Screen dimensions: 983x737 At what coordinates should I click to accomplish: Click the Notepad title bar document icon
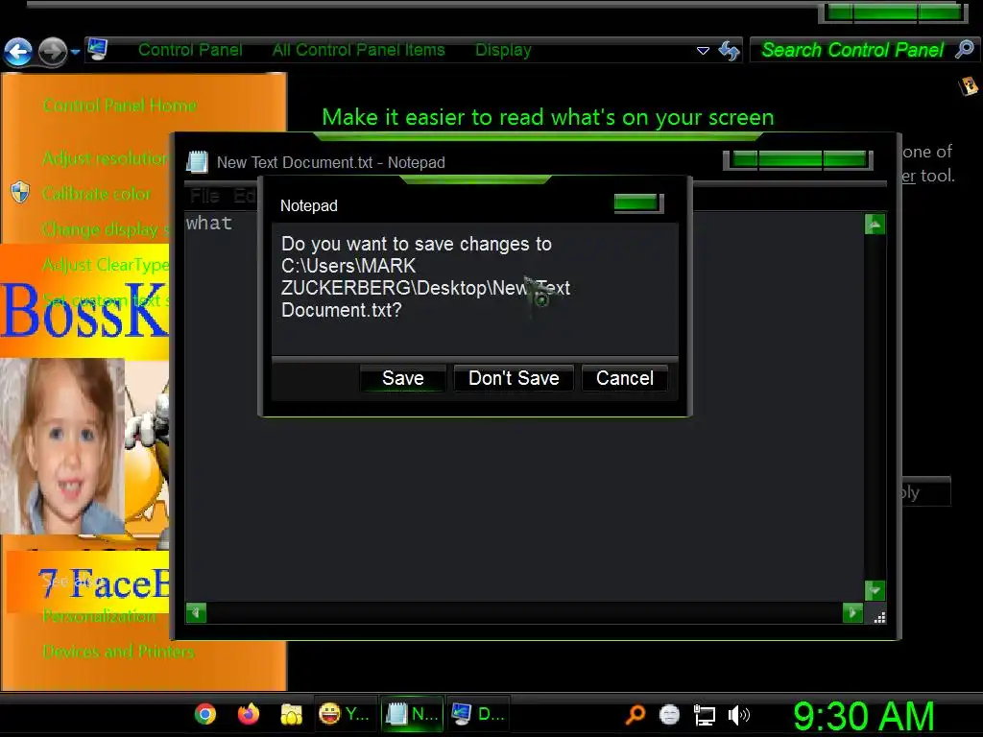pyautogui.click(x=198, y=161)
